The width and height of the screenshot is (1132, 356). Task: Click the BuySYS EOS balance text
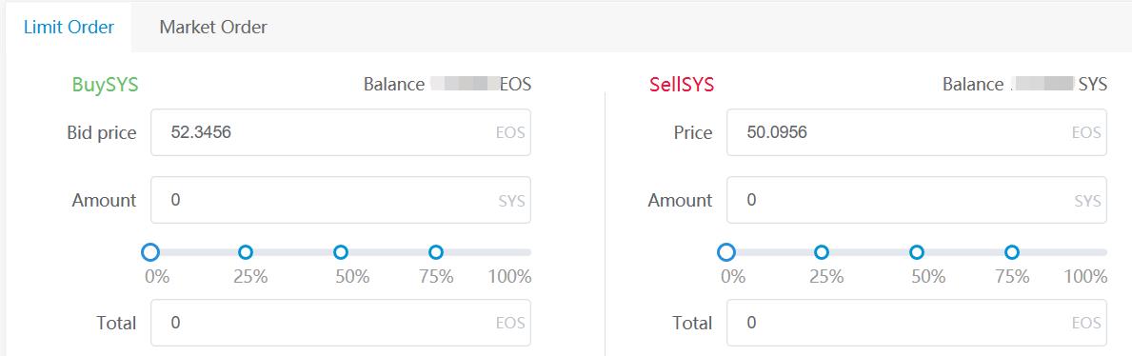pyautogui.click(x=447, y=85)
